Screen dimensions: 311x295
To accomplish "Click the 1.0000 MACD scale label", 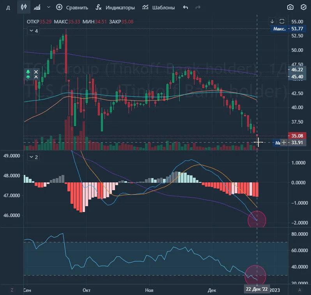I will (298, 163).
